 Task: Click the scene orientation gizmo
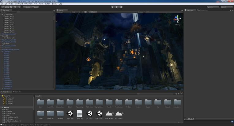coord(177,19)
